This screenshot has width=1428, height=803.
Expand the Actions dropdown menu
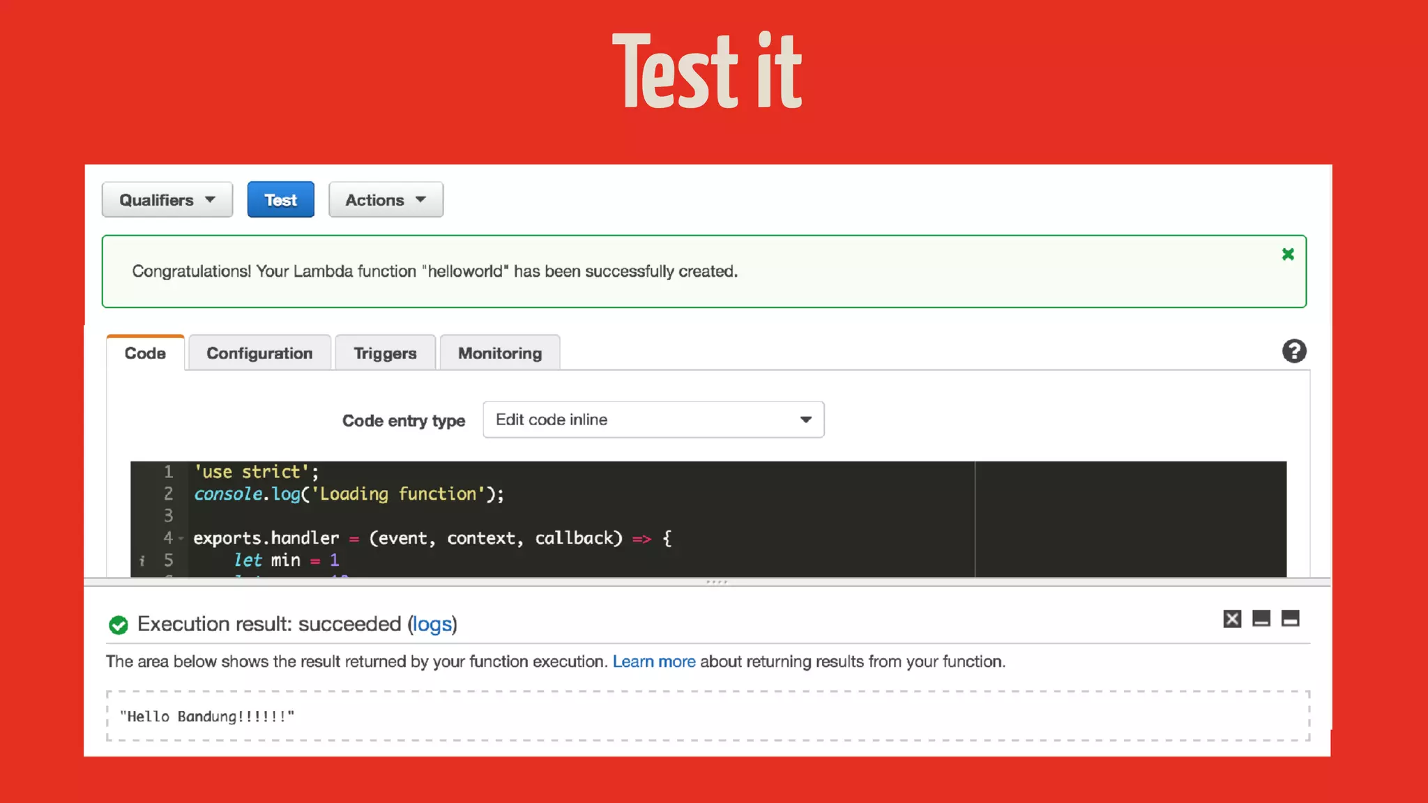tap(386, 200)
